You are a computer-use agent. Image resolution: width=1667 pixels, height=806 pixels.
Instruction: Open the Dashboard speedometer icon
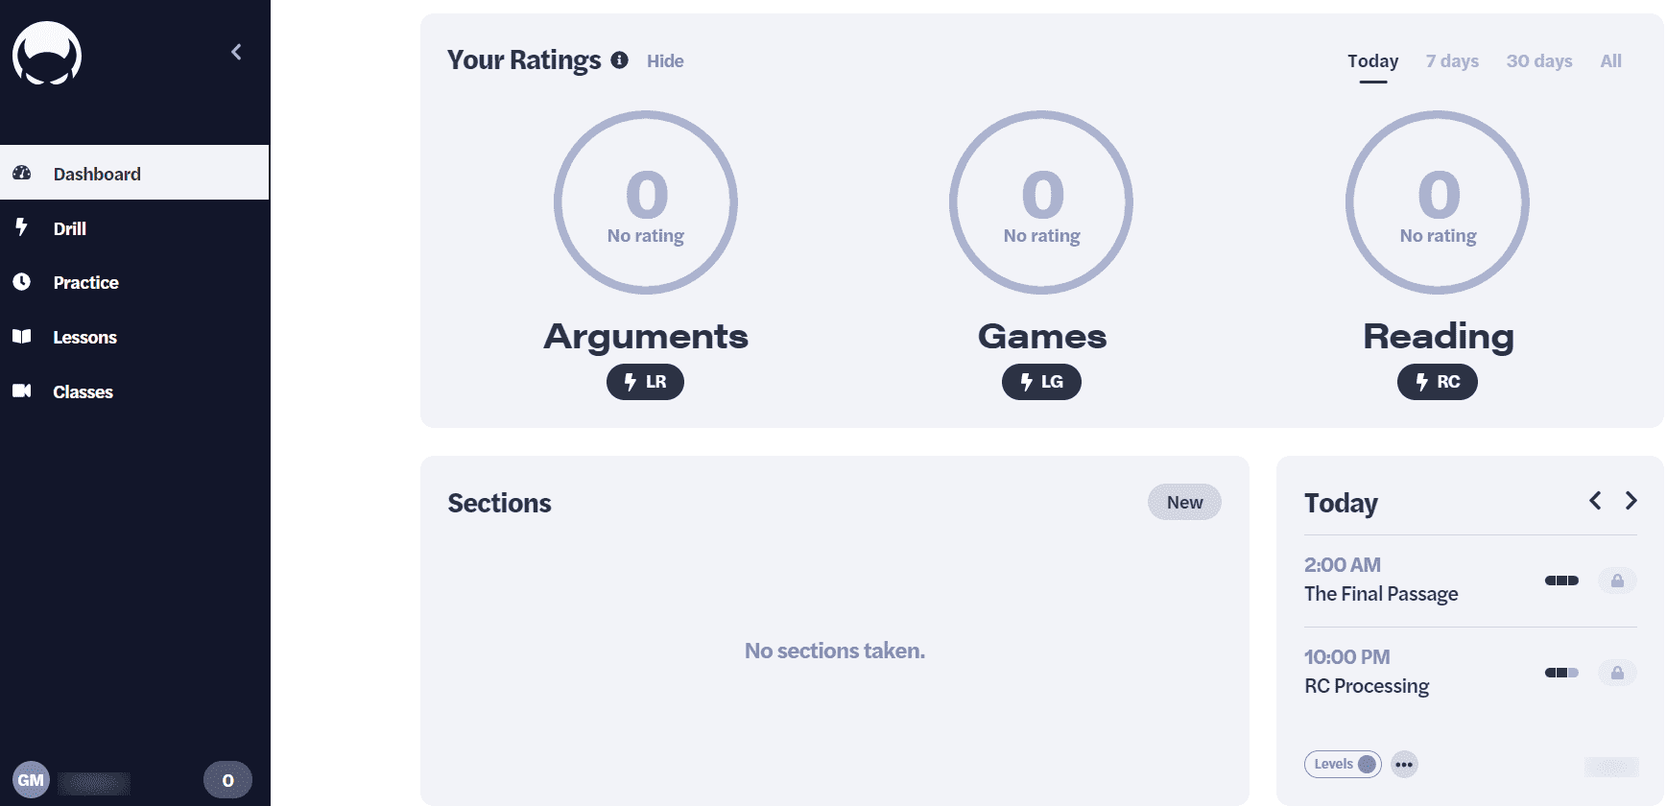pyautogui.click(x=22, y=173)
